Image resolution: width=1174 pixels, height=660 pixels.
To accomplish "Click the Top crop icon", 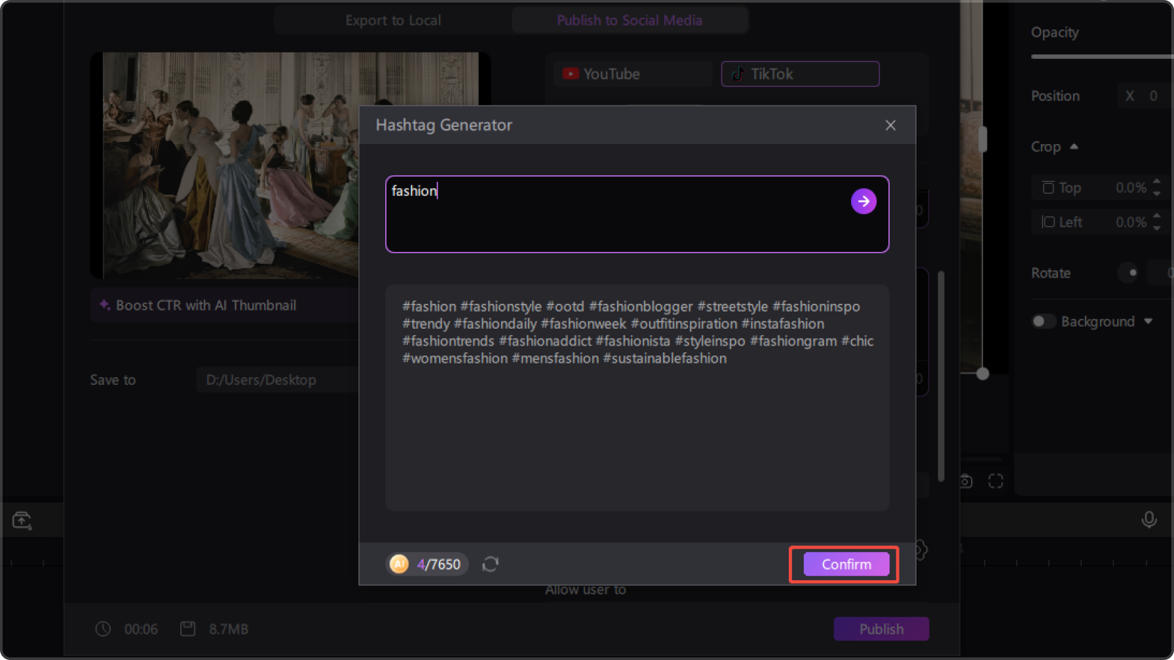I will click(x=1048, y=188).
